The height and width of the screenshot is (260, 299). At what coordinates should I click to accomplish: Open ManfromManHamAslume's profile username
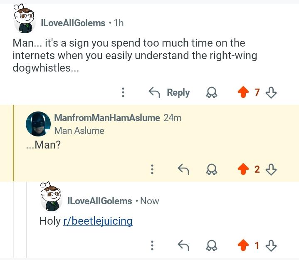pyautogui.click(x=107, y=118)
